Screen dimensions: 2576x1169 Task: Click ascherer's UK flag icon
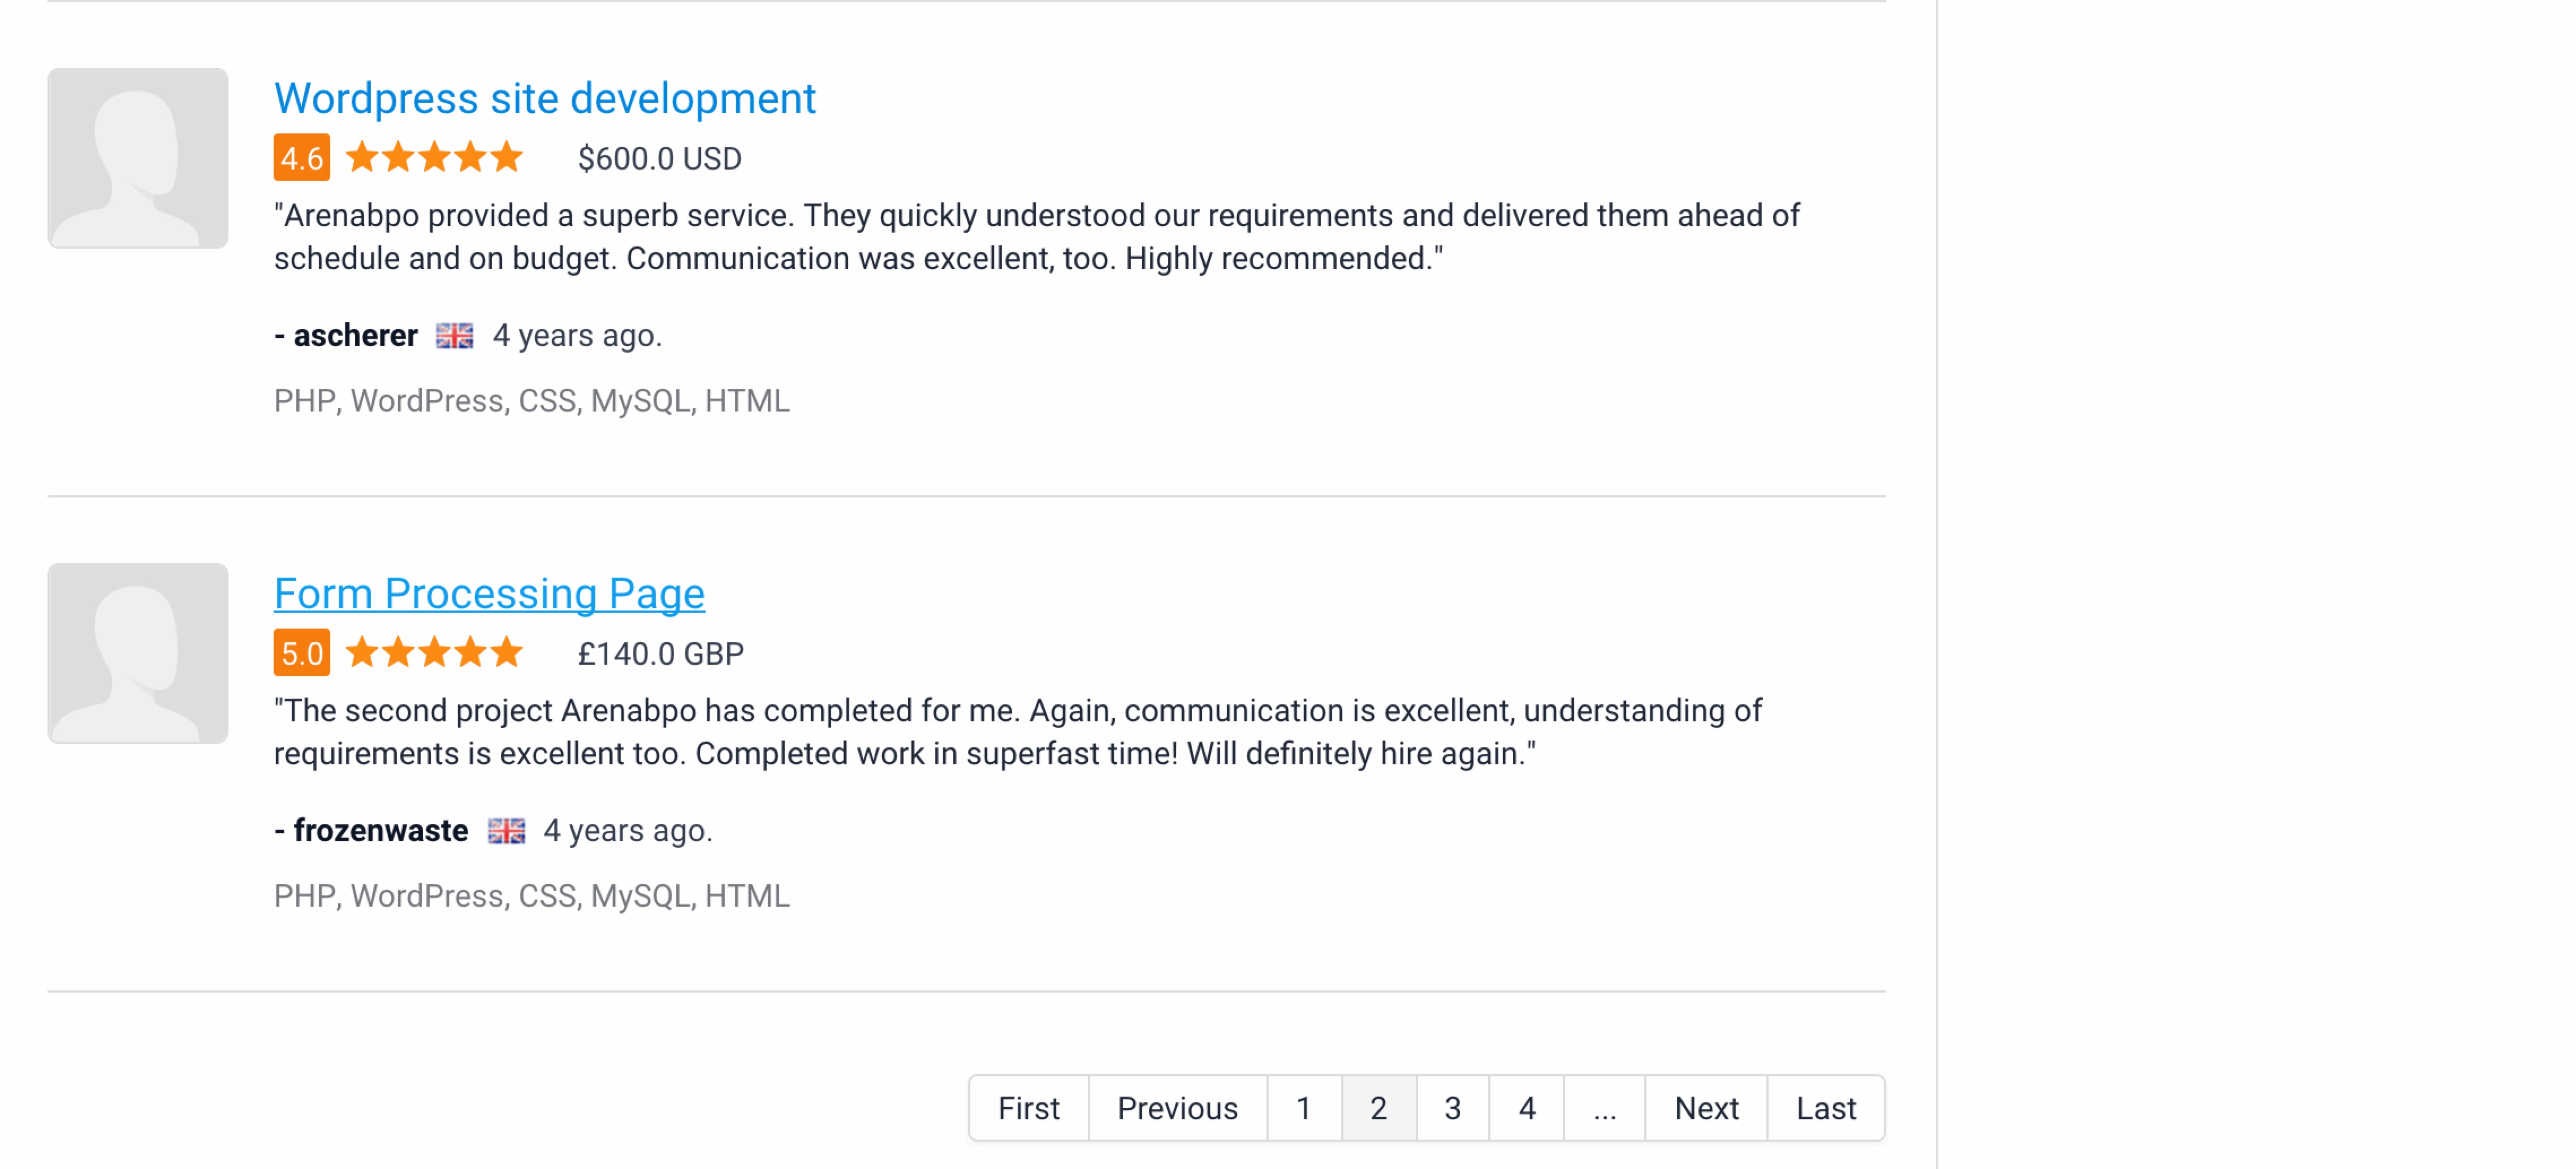point(455,336)
